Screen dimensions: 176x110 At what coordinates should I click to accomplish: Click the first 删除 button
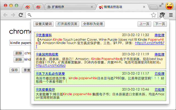point(19,53)
